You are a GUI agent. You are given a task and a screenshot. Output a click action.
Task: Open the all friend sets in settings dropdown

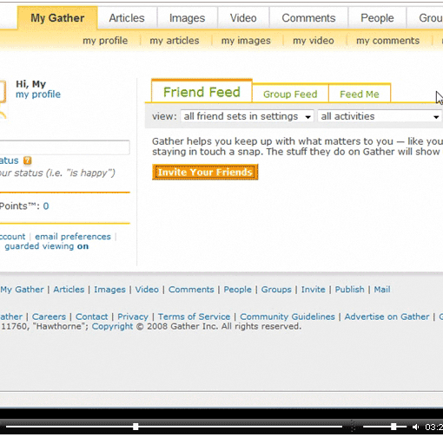click(x=247, y=116)
